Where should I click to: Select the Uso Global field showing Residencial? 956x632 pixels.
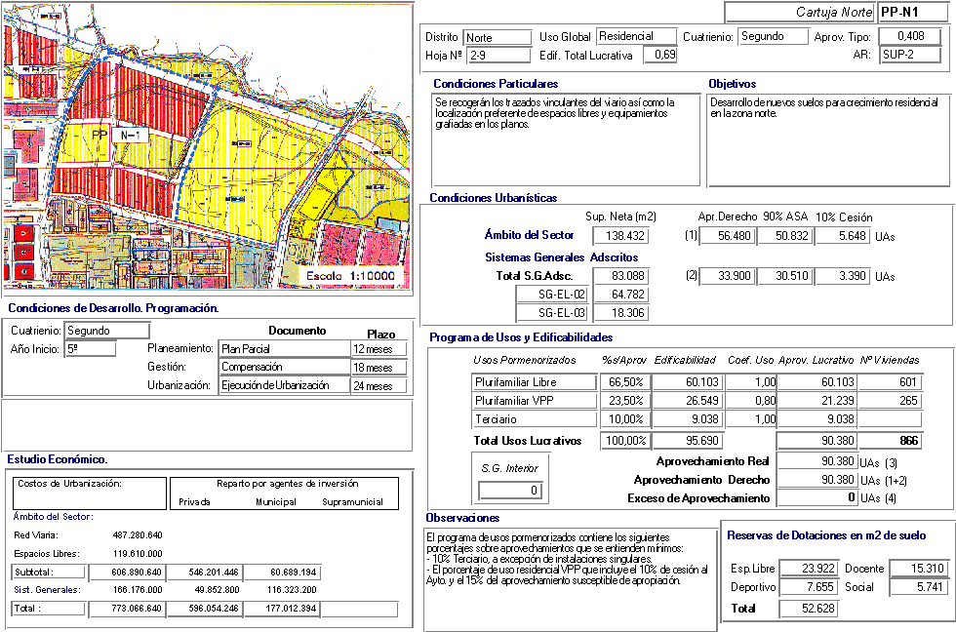(x=636, y=36)
